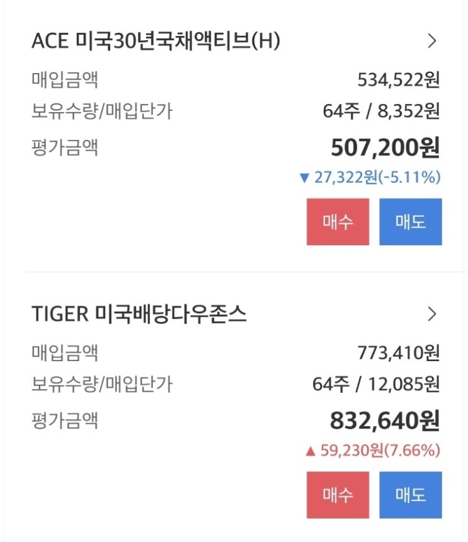Screen dimensions: 468x542
Task: Click TIGER purchase amount 773,410원
Action: tap(398, 353)
